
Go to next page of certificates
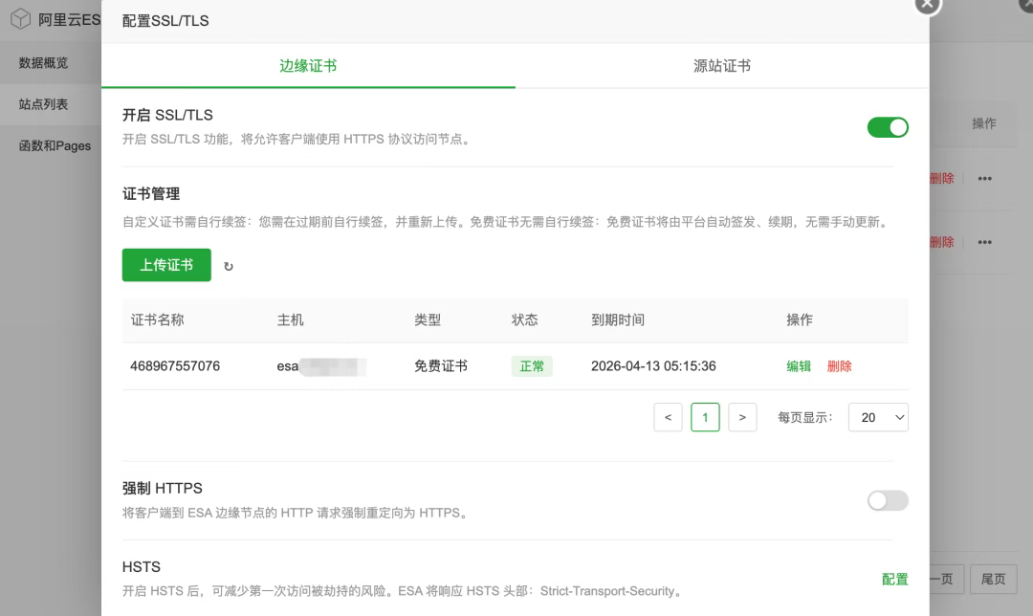(742, 417)
